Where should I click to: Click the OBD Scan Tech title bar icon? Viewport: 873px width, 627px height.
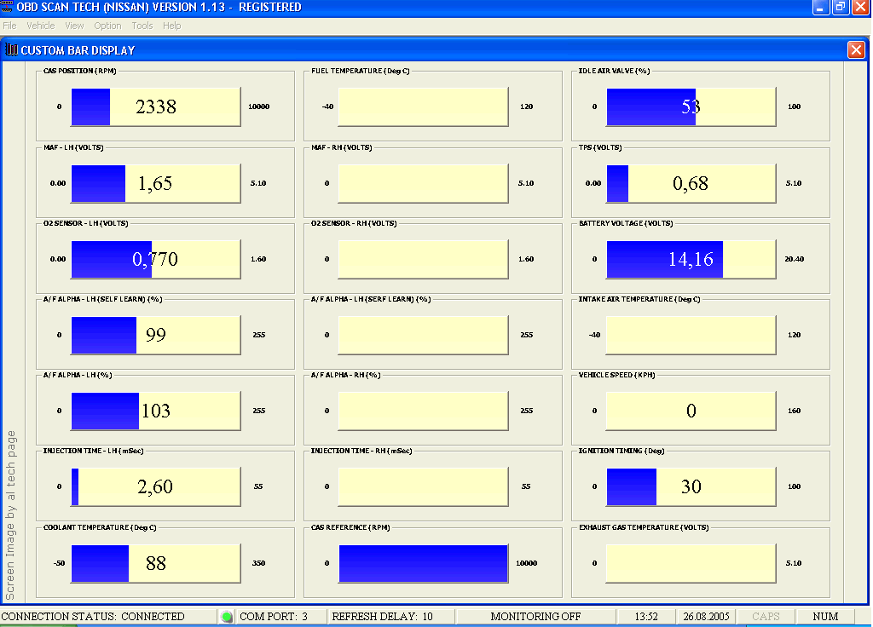click(x=9, y=7)
